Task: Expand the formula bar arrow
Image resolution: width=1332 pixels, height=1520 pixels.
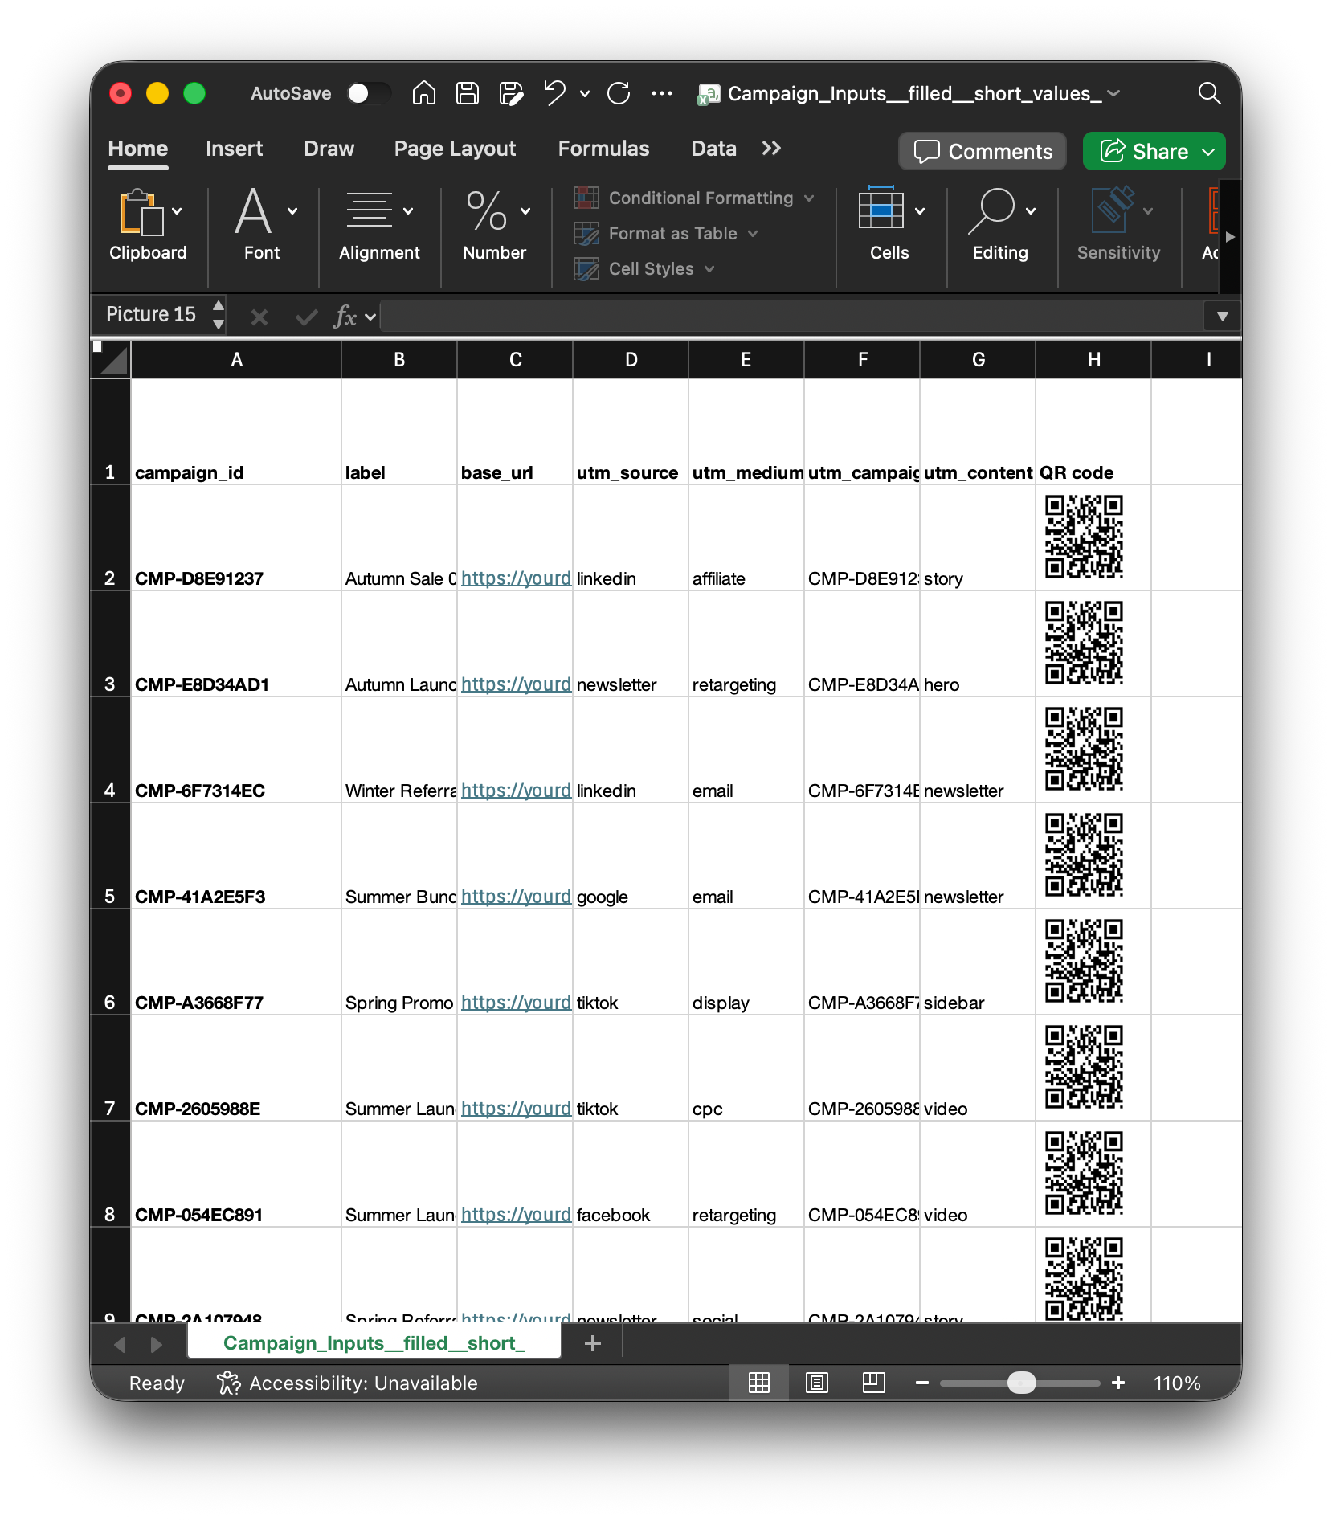Action: [x=1222, y=317]
